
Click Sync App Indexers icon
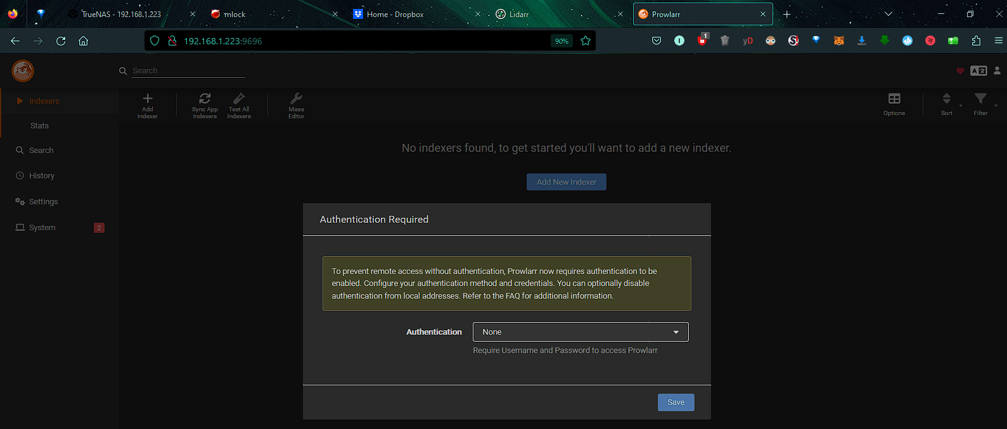tap(205, 99)
